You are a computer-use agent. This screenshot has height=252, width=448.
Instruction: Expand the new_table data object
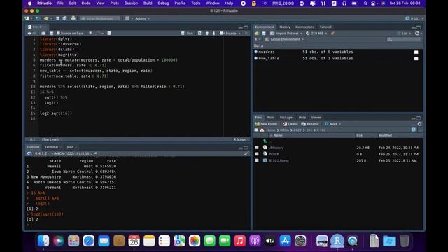click(256, 58)
